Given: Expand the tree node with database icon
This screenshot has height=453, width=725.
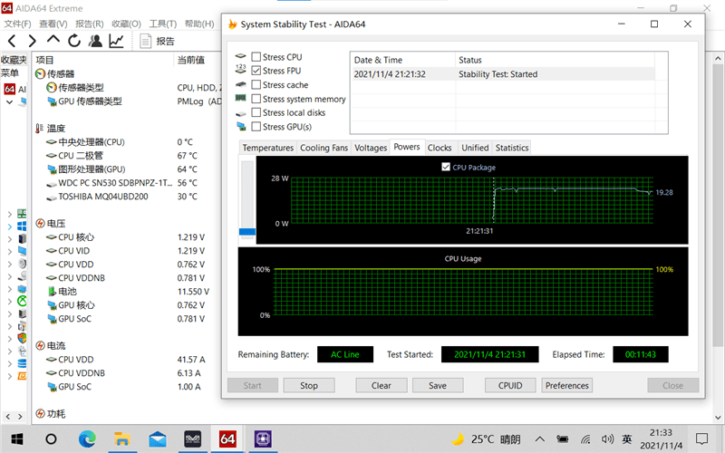Looking at the screenshot, I should 10,364.
